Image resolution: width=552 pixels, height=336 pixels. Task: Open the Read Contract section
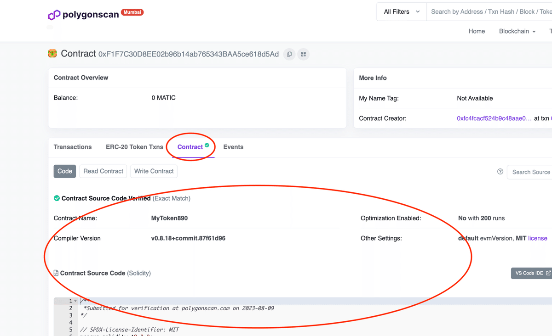click(103, 171)
